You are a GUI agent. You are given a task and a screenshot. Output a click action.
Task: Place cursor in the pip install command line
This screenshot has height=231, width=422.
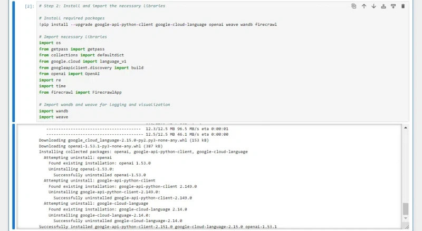click(158, 24)
